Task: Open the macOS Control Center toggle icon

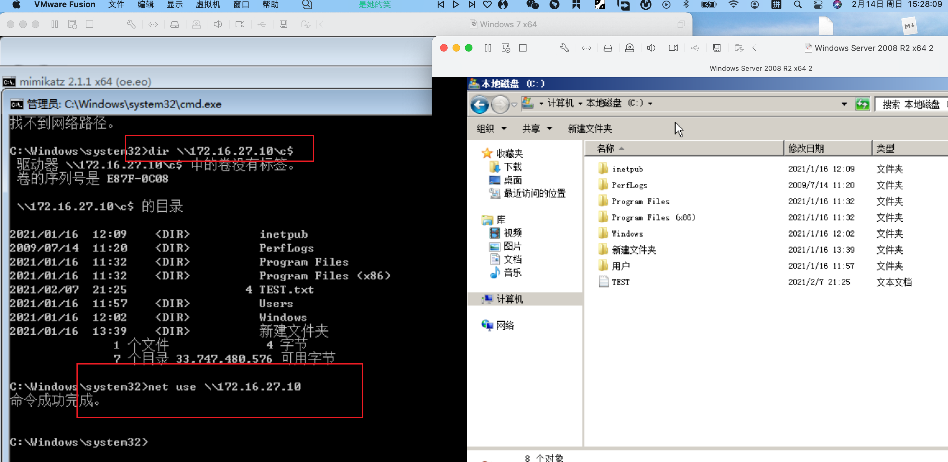Action: tap(818, 5)
